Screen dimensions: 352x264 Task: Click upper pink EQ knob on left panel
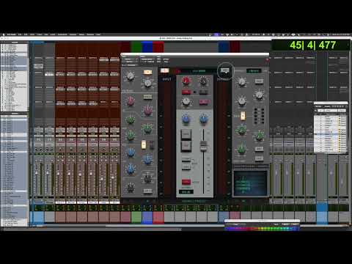[130, 101]
